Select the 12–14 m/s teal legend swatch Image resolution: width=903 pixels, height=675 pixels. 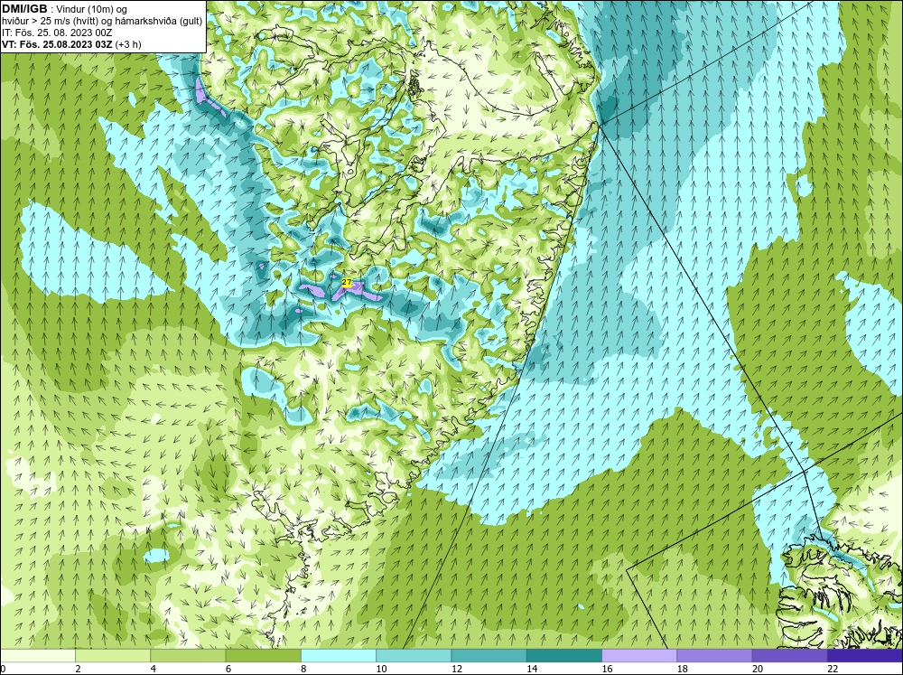tap(489, 655)
